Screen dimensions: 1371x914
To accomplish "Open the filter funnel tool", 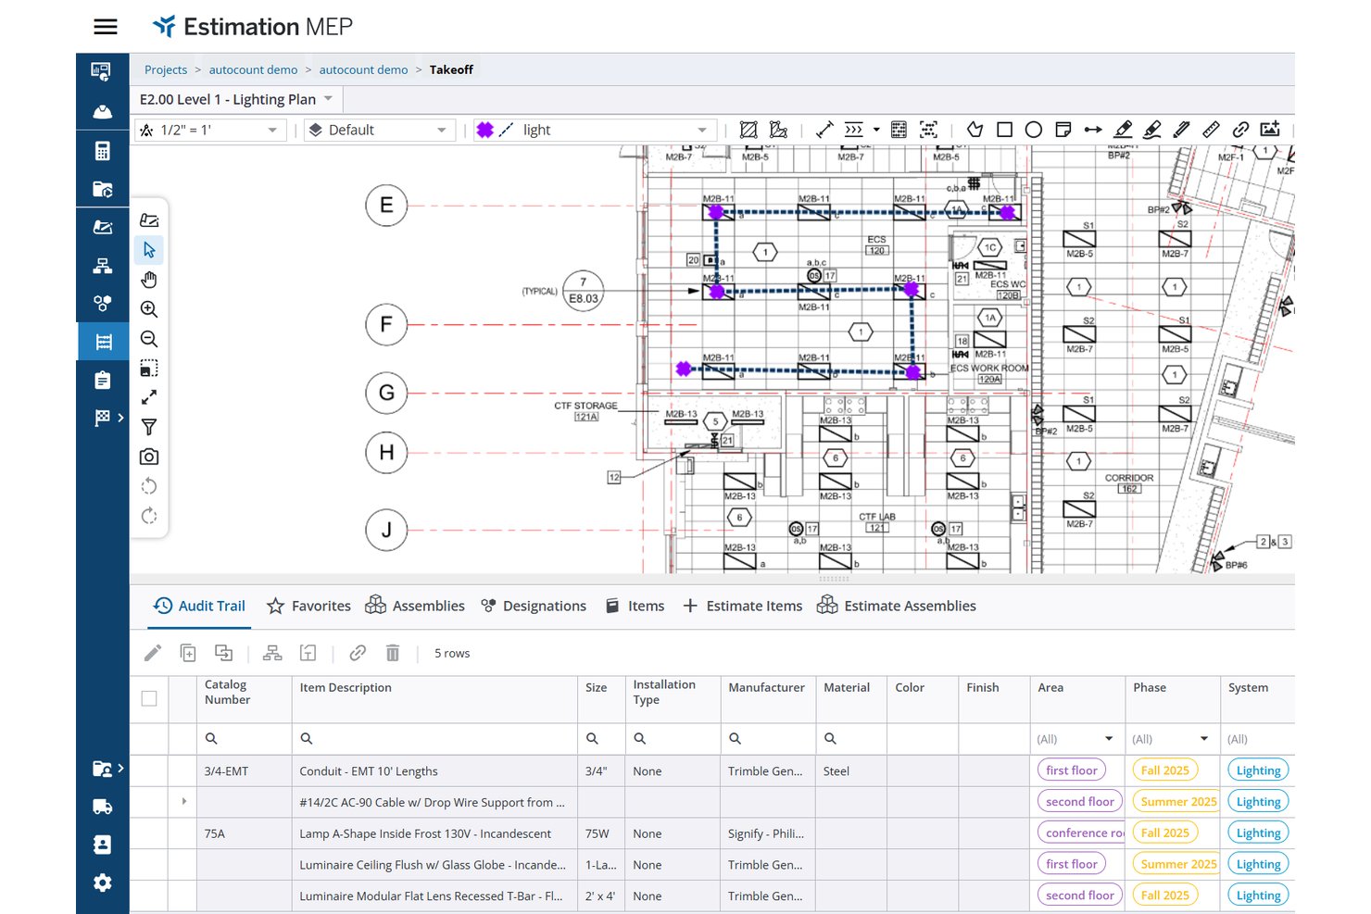I will point(149,427).
